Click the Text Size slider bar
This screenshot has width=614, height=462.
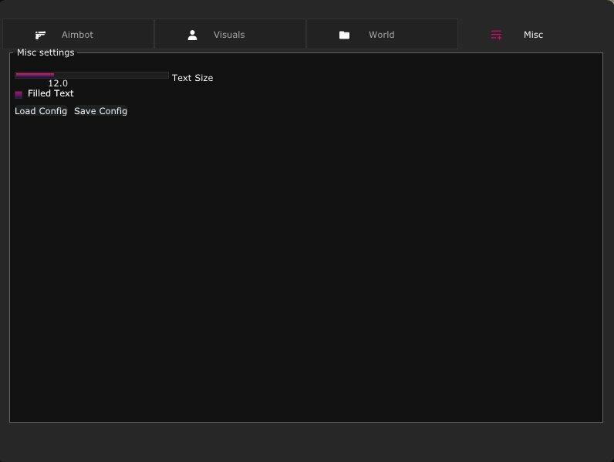(x=92, y=75)
